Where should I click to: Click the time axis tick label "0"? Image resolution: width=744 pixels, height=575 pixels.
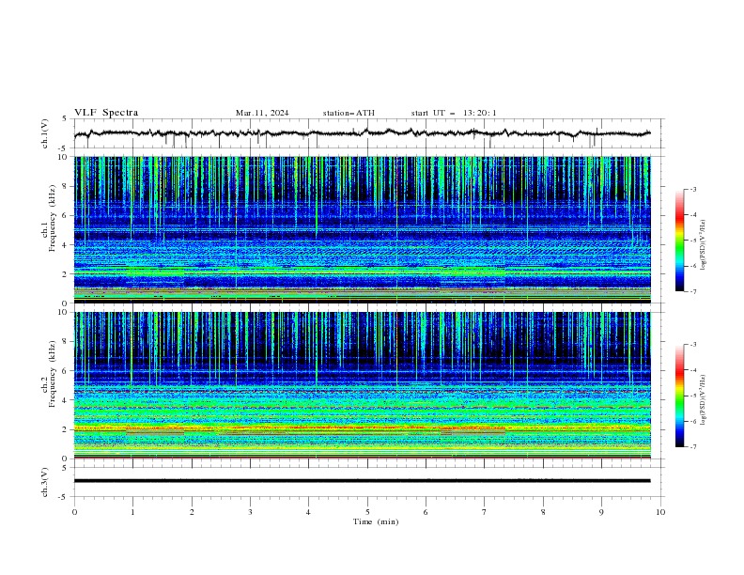pyautogui.click(x=74, y=512)
